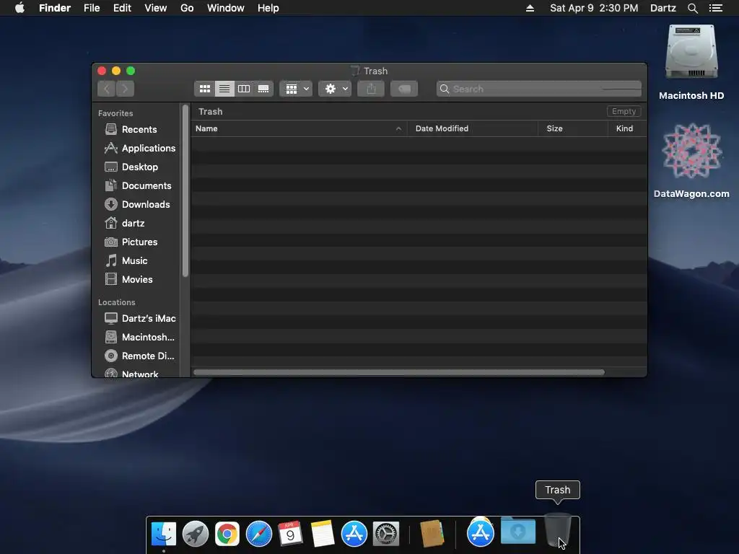
Task: Open the Window menu
Action: tap(226, 8)
